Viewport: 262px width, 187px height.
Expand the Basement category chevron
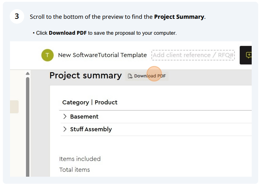click(x=65, y=116)
